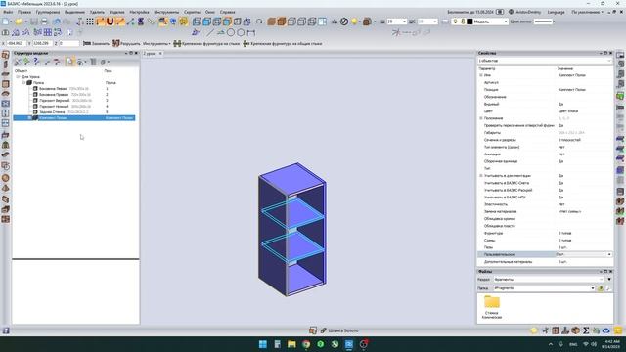Click the Z coordinate input field
The height and width of the screenshot is (352, 626).
pyautogui.click(x=68, y=43)
